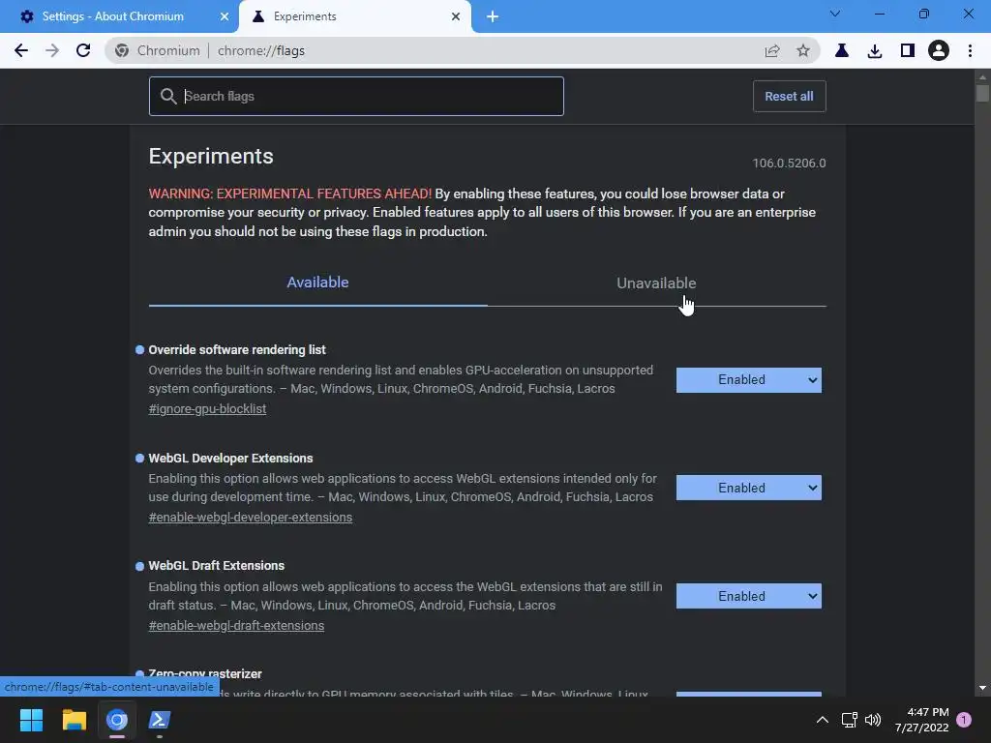Reload the flags page
This screenshot has height=743, width=991.
83,50
